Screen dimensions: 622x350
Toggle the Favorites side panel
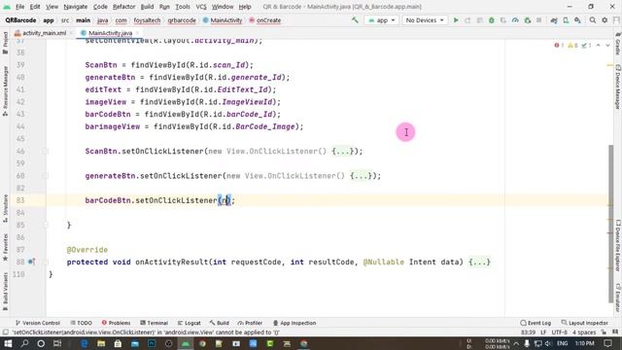(x=5, y=247)
